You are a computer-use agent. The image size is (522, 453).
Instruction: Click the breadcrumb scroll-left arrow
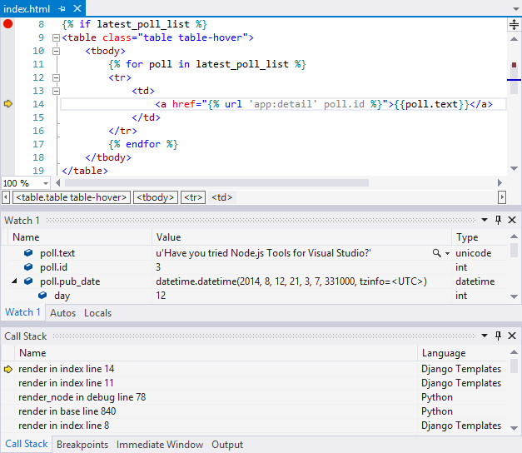pyautogui.click(x=7, y=197)
